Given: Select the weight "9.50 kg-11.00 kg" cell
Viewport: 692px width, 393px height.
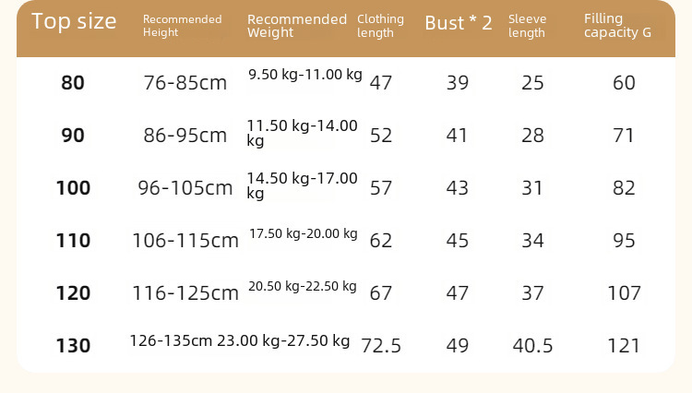Looking at the screenshot, I should click(305, 75).
